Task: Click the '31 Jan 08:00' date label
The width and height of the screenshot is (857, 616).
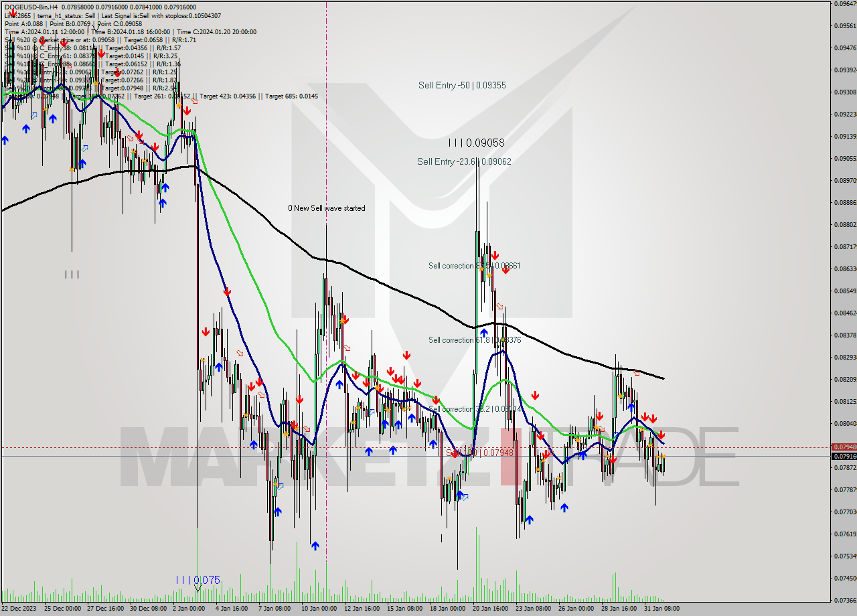Action: point(661,609)
